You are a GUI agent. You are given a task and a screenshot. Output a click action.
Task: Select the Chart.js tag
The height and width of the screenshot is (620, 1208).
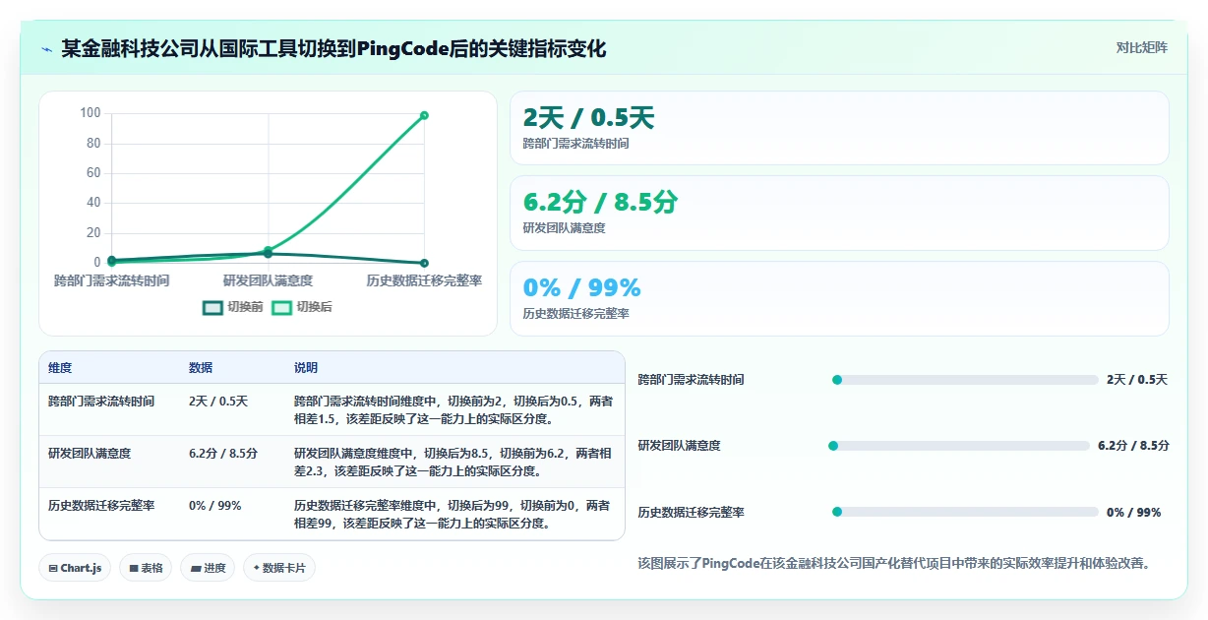(75, 568)
